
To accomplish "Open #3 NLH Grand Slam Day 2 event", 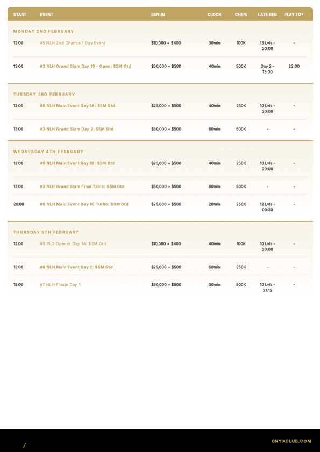I will (x=77, y=129).
